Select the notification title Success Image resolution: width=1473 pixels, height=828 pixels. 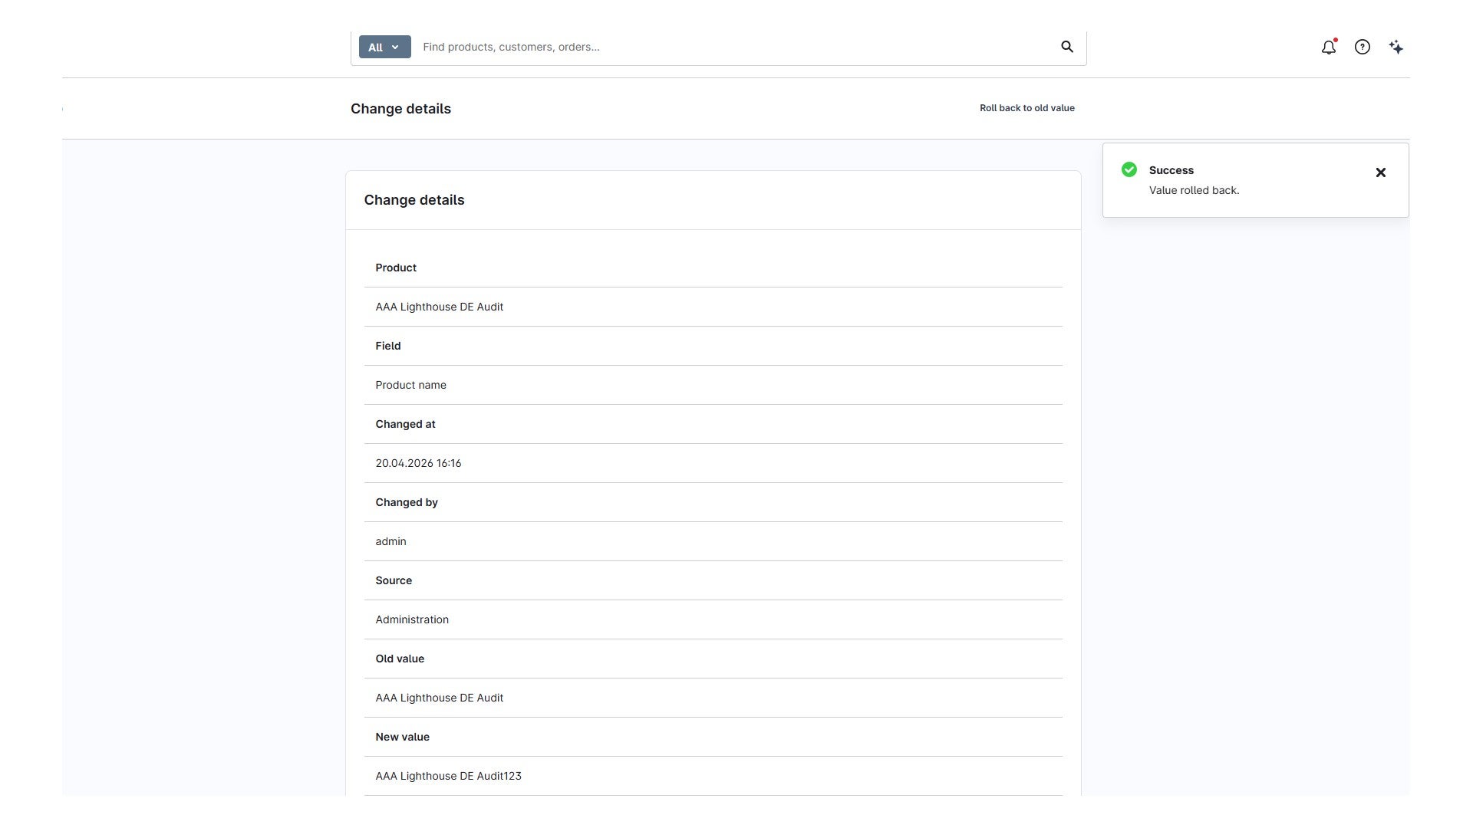coord(1171,170)
